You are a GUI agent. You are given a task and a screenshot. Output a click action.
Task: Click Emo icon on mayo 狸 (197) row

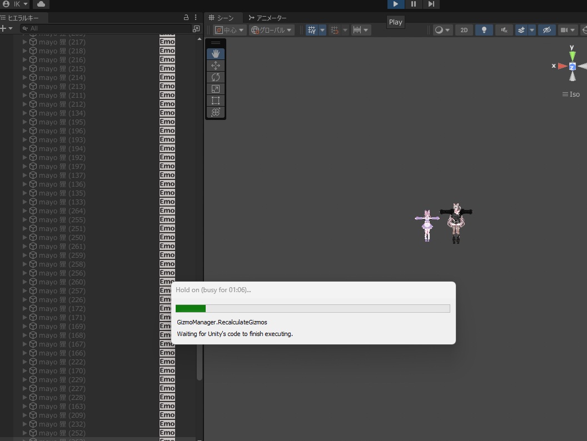click(x=167, y=166)
